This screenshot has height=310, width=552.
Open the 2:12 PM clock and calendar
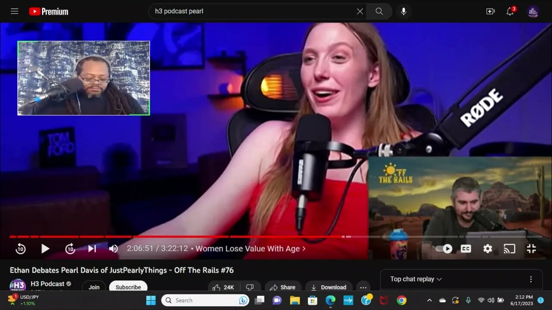point(521,300)
